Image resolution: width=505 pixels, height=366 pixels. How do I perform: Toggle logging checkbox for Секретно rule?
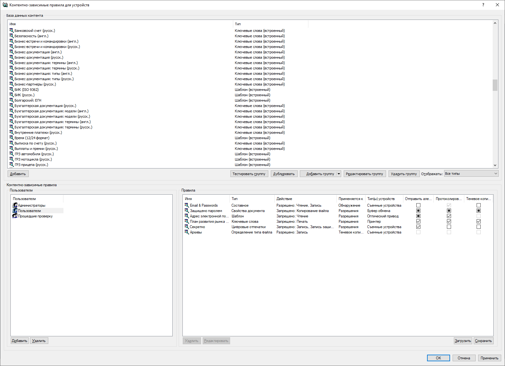click(x=449, y=227)
